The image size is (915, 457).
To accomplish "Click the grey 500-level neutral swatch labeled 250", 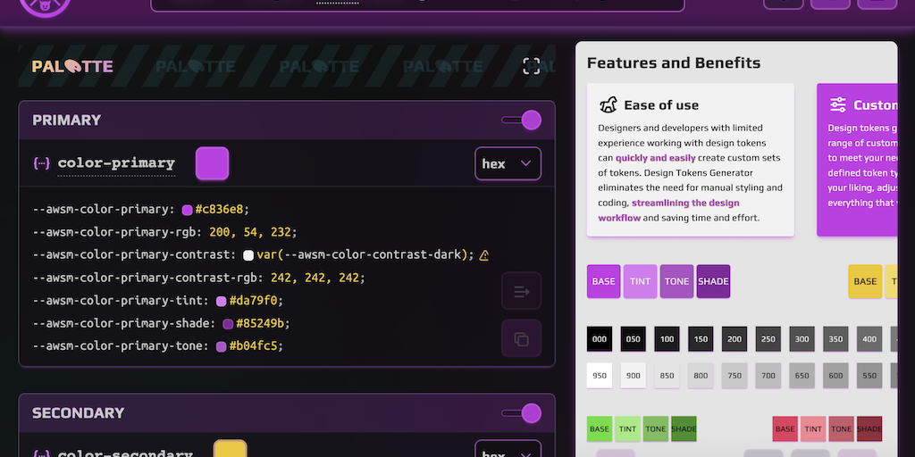I will 768,339.
